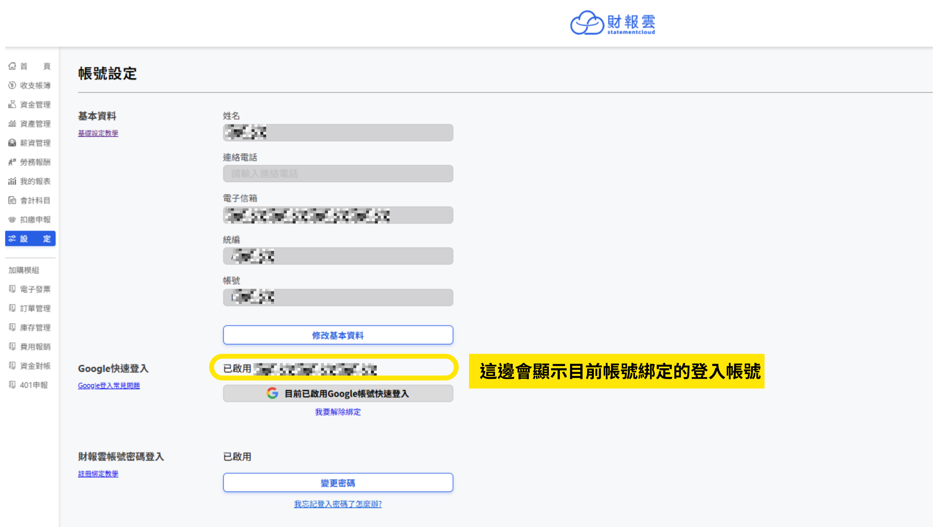This screenshot has height=527, width=938.
Task: Click the 連絡電話 input field
Action: pyautogui.click(x=338, y=173)
